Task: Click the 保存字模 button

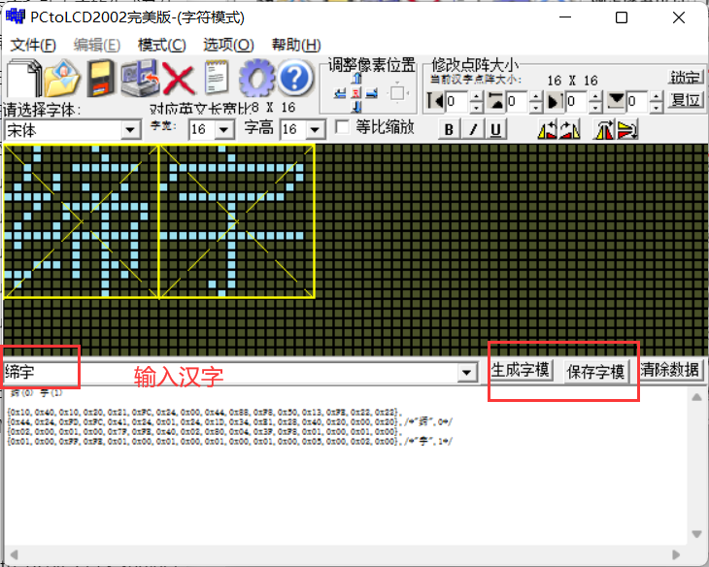Action: click(596, 372)
